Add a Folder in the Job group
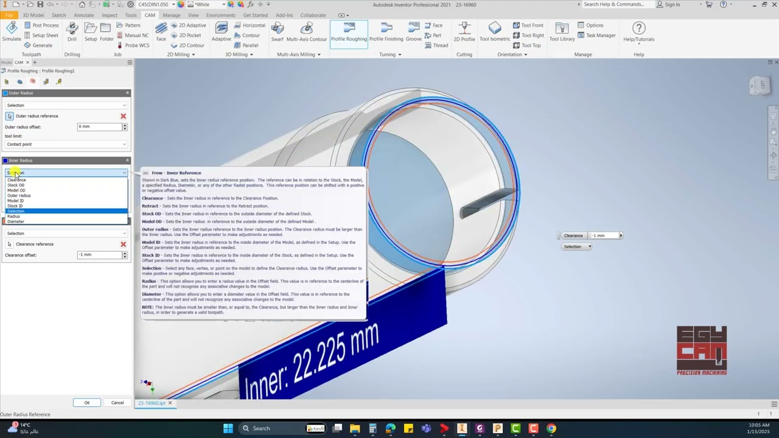Screen dimensions: 779x438 (x=107, y=32)
